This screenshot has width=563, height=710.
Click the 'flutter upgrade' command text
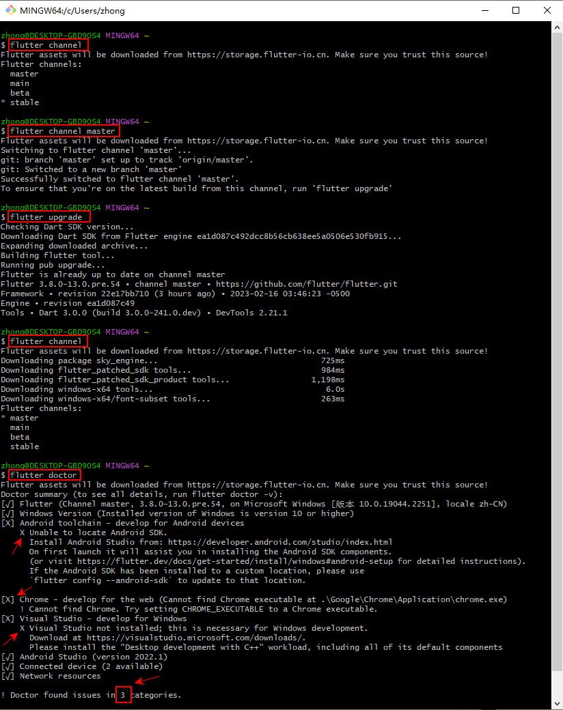[x=46, y=217]
